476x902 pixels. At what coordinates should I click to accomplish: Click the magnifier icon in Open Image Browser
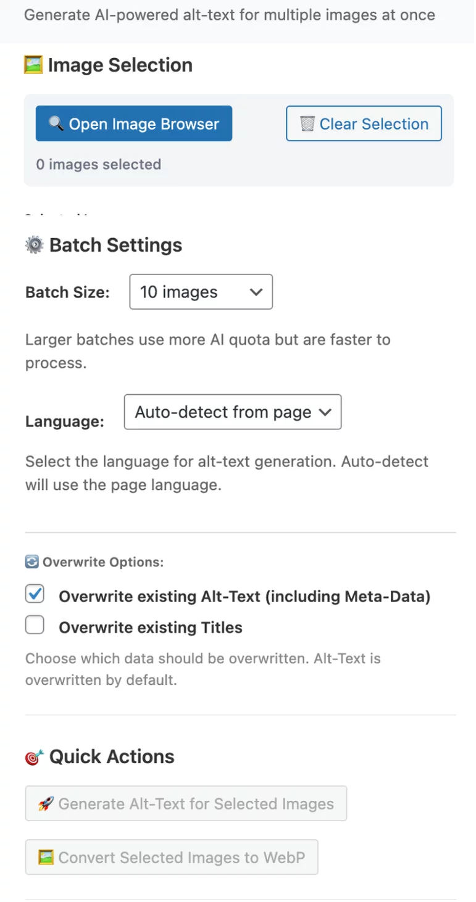tap(56, 124)
